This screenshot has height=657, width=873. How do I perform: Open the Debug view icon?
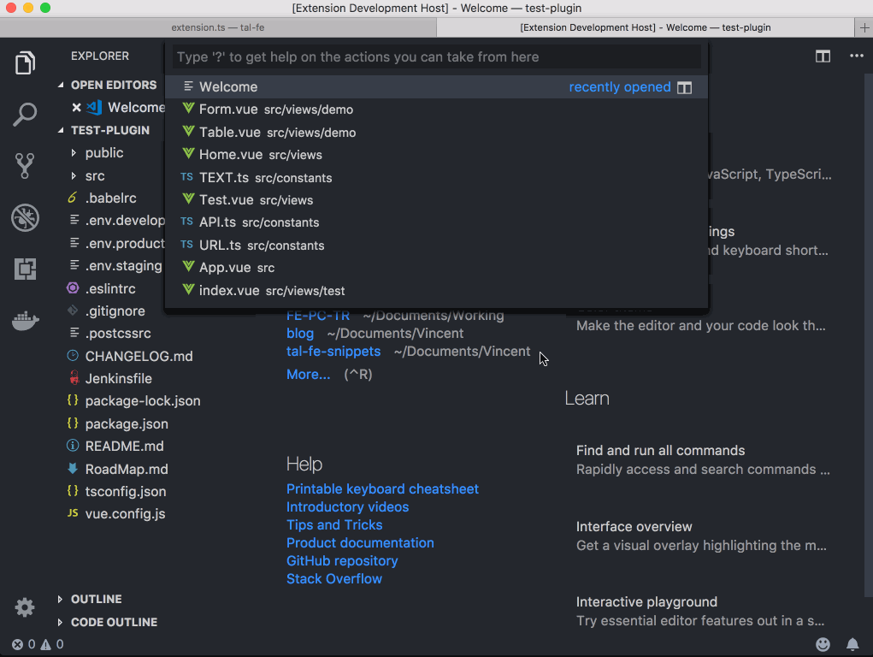pos(25,217)
